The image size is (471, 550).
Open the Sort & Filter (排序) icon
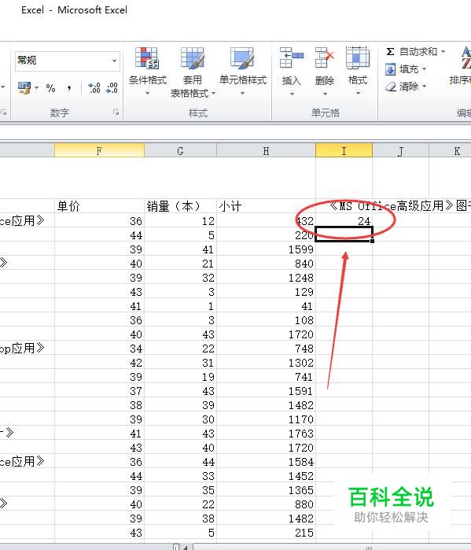466,58
